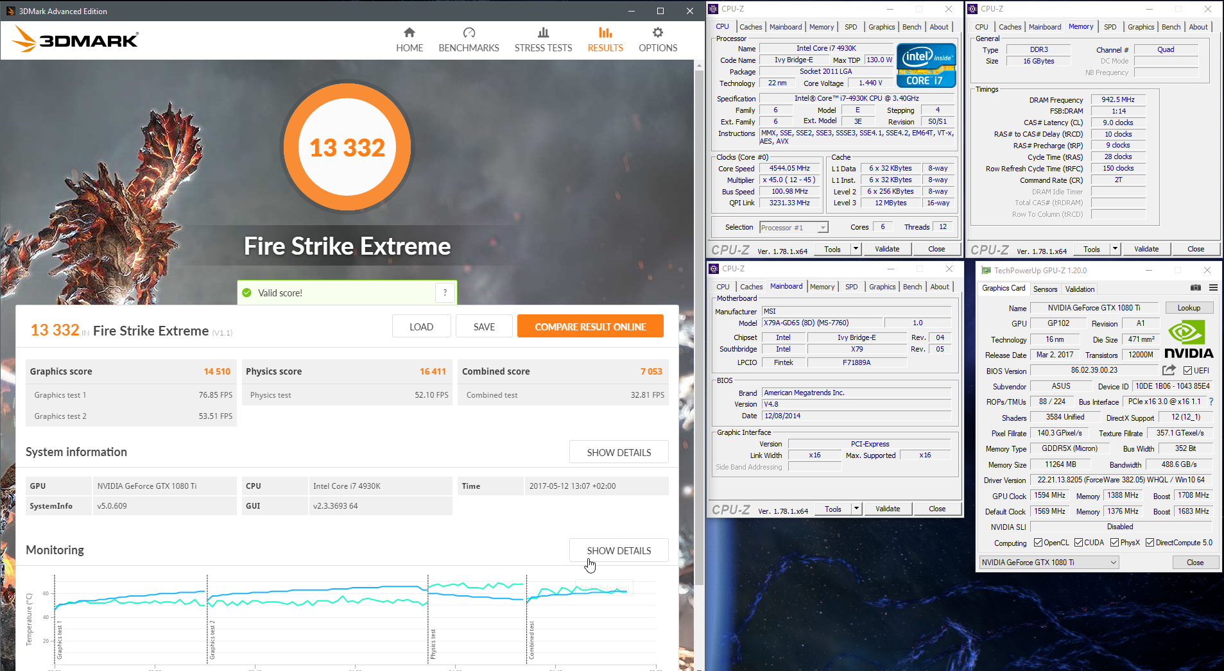
Task: Click the CPU-Z Memory window title icon
Action: click(972, 9)
